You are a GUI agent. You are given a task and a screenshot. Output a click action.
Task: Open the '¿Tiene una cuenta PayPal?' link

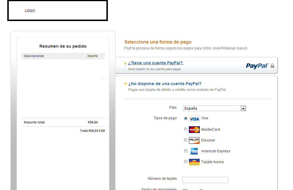coord(156,63)
